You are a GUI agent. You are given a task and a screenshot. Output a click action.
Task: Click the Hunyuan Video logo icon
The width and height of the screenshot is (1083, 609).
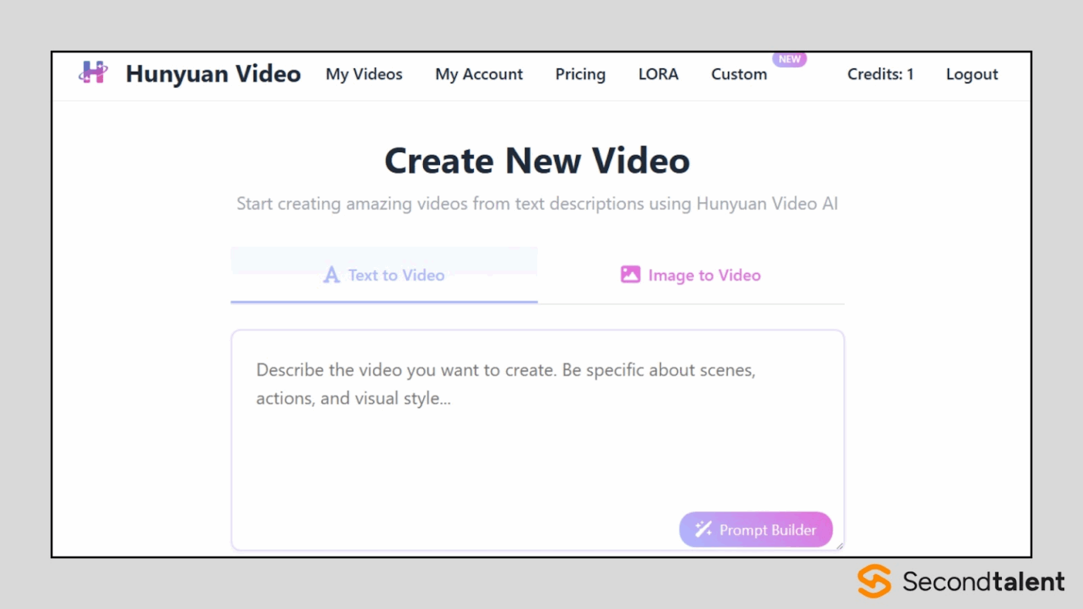coord(93,73)
